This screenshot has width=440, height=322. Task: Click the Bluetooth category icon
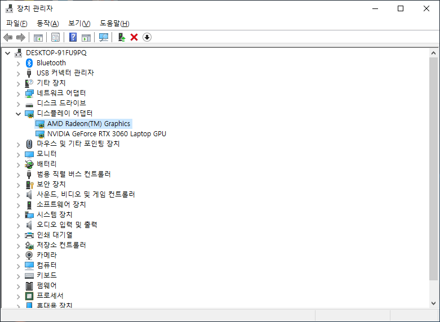click(x=29, y=63)
